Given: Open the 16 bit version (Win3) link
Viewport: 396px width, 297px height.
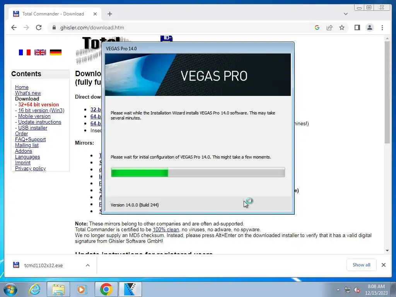Looking at the screenshot, I should [41, 110].
